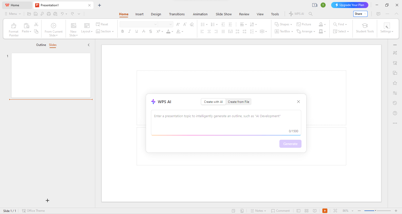Switch to Transitions tab
Image resolution: width=402 pixels, height=214 pixels.
pyautogui.click(x=177, y=14)
